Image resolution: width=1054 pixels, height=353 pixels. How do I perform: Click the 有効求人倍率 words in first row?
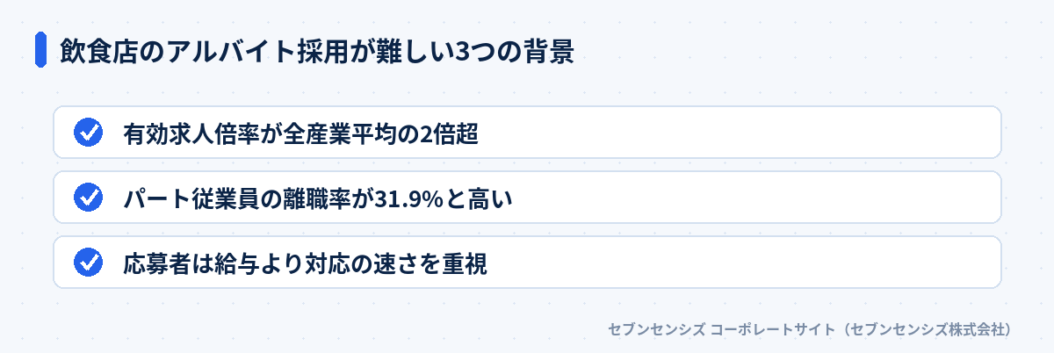click(190, 133)
